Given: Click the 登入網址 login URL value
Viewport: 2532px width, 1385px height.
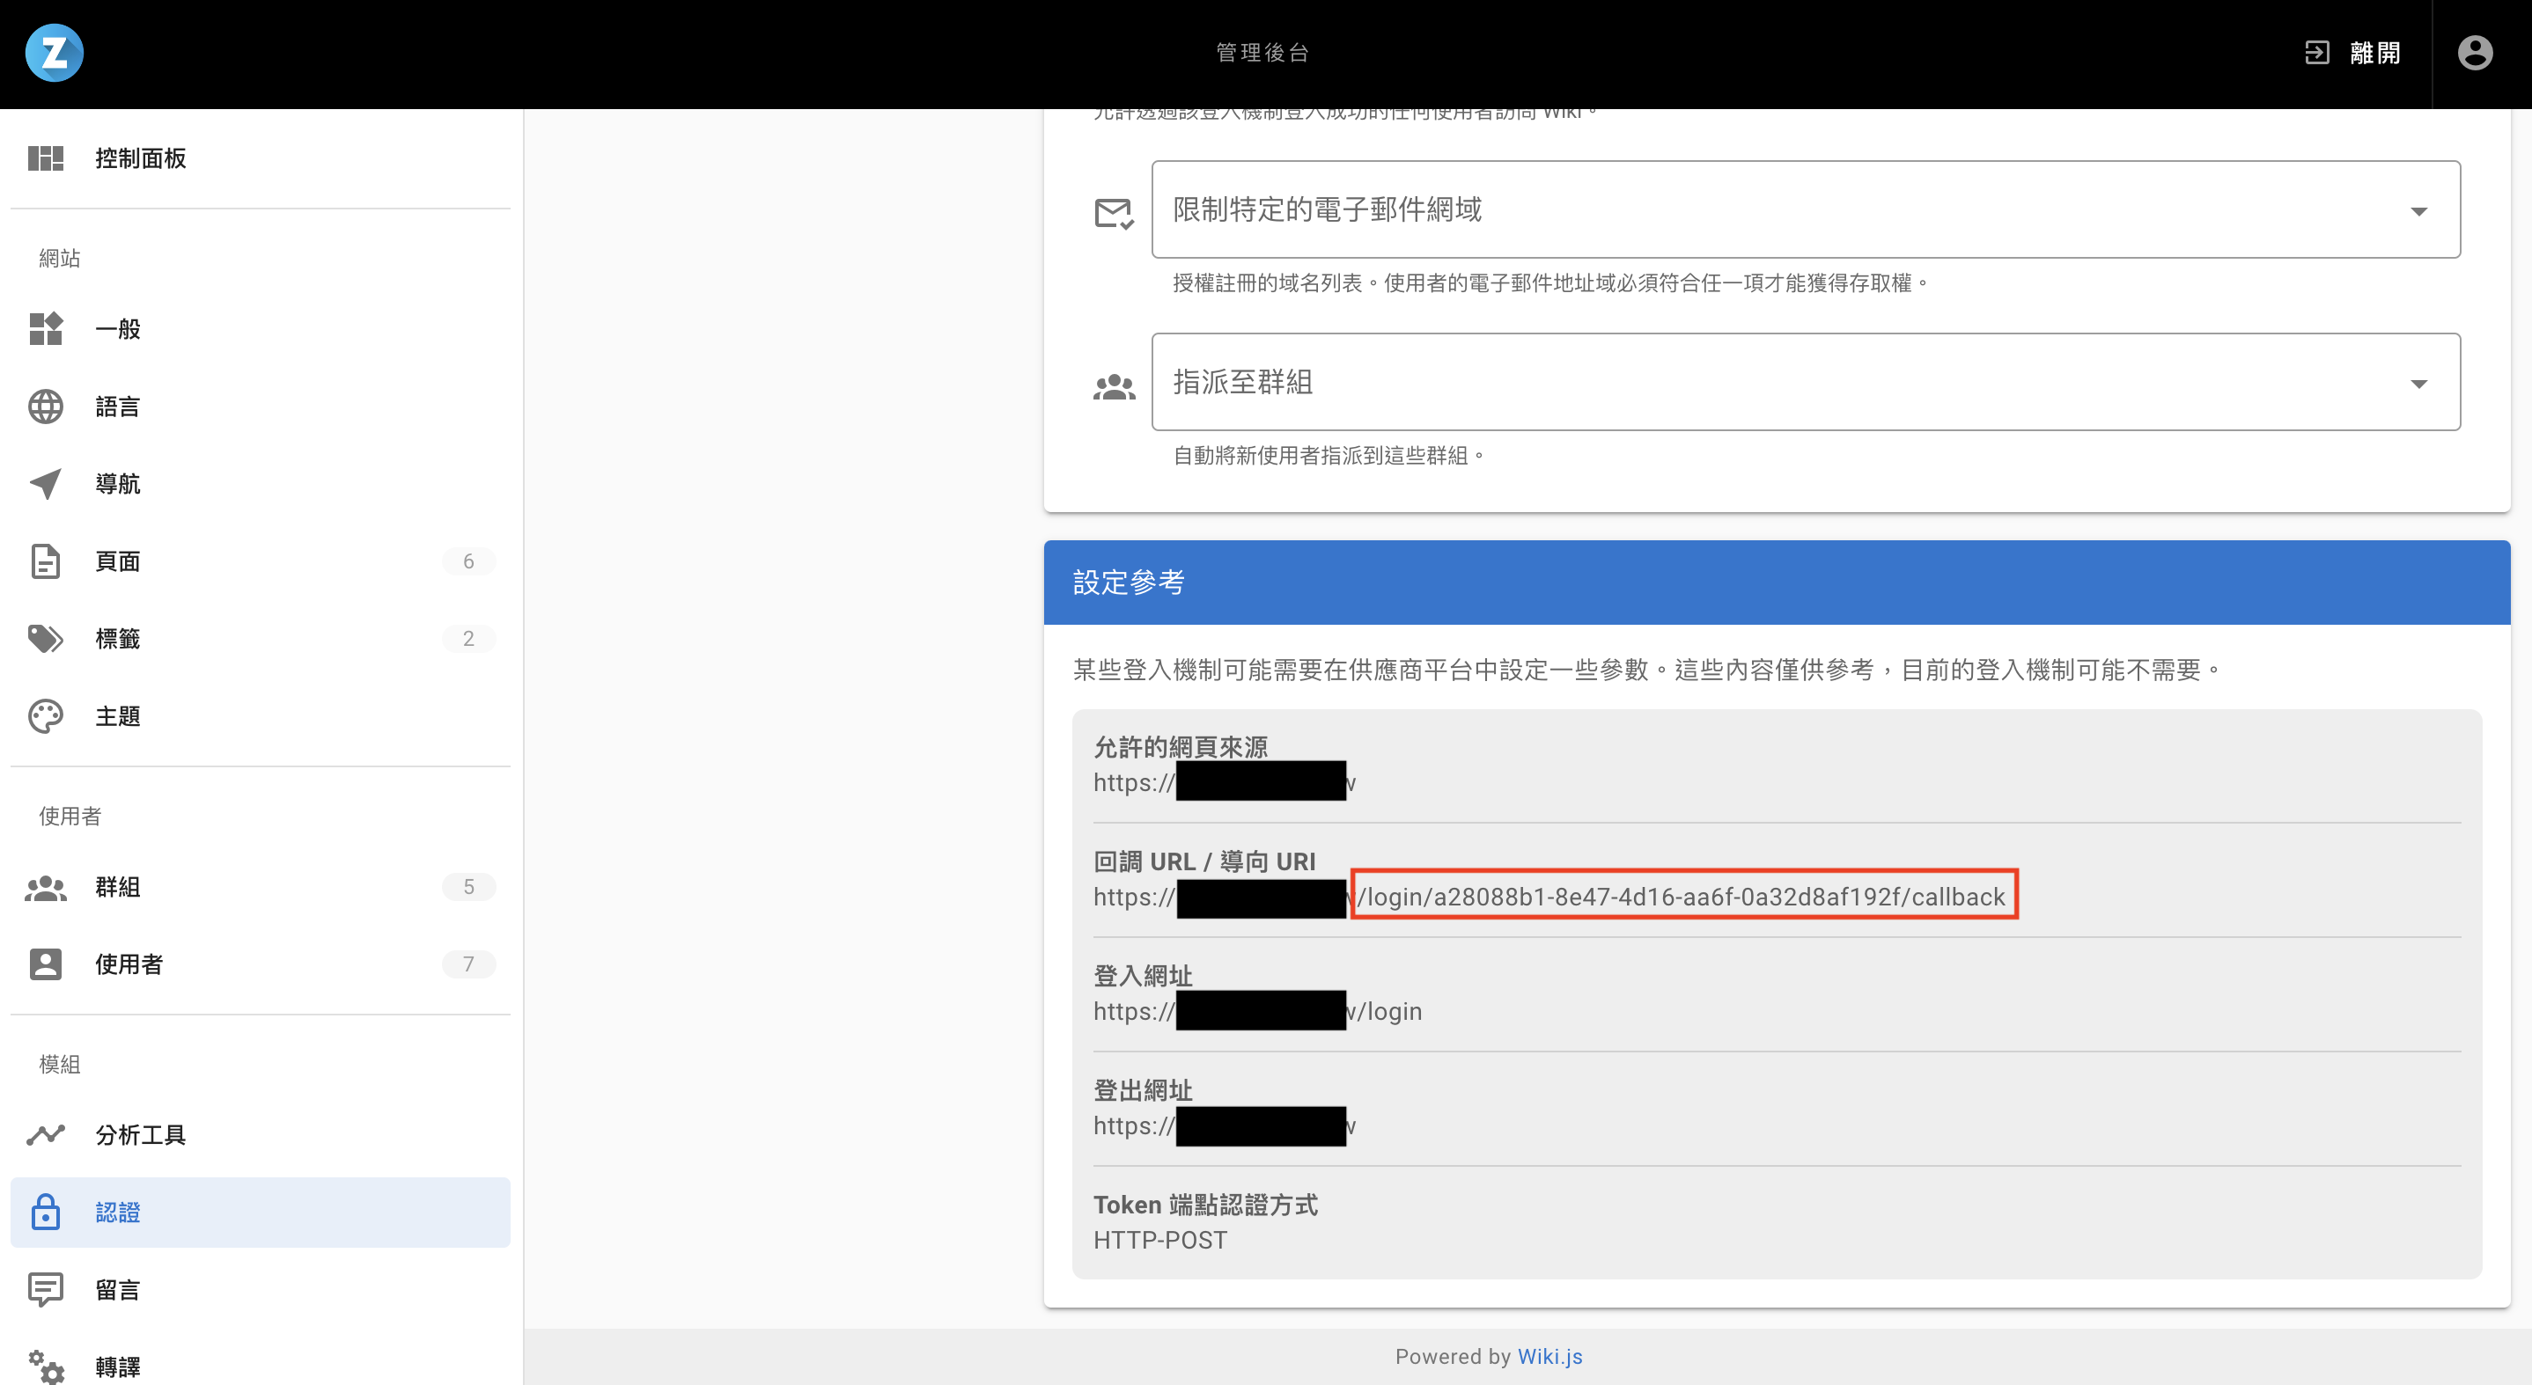Looking at the screenshot, I should pos(1257,1011).
